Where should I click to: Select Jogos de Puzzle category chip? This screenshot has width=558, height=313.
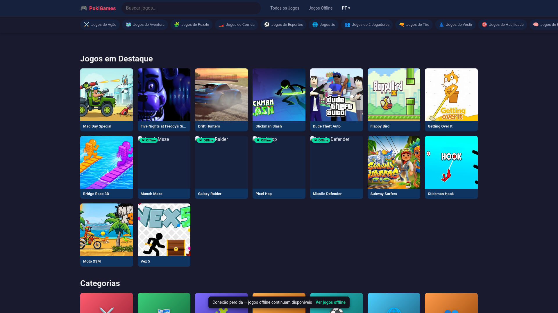click(192, 25)
